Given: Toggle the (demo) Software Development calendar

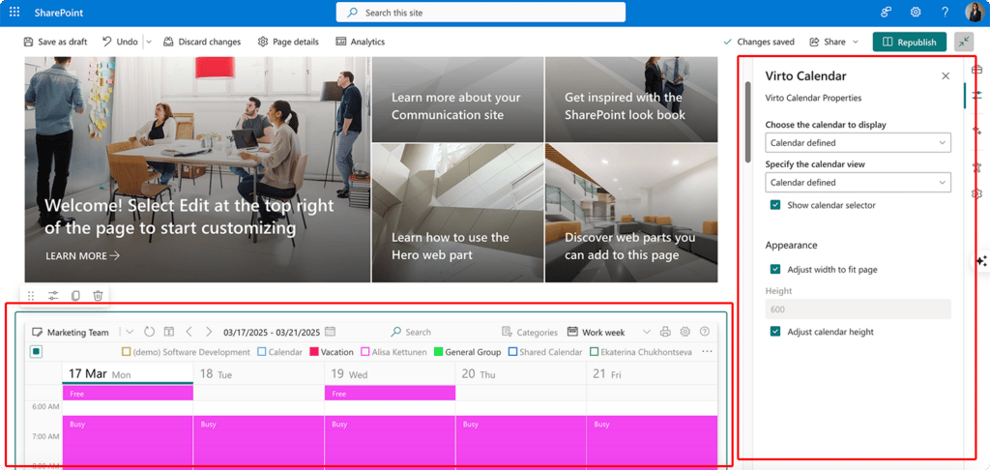Looking at the screenshot, I should point(126,352).
